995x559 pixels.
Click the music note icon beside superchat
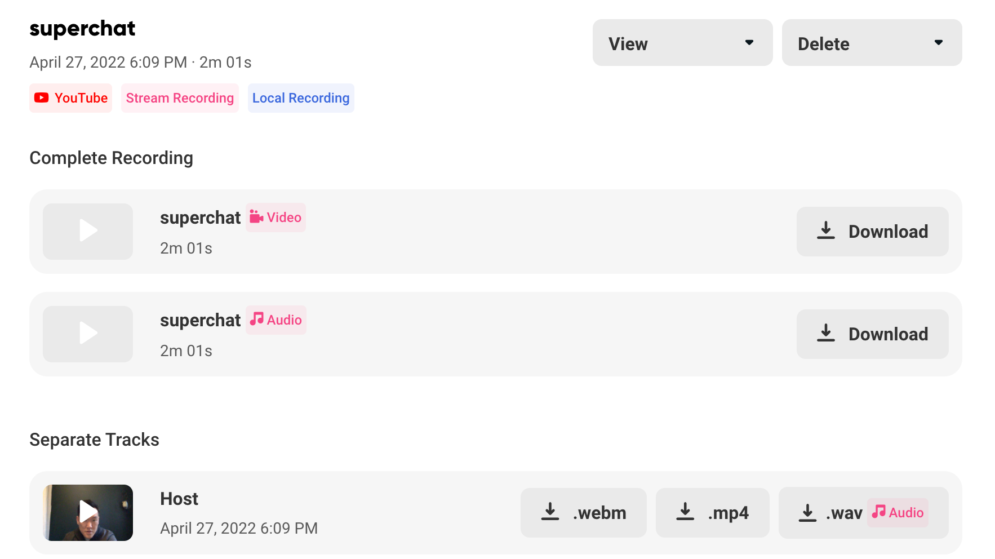256,319
